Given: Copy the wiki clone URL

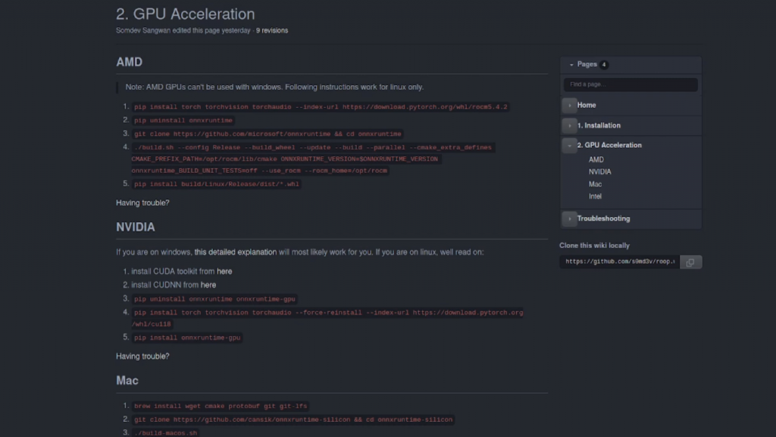Looking at the screenshot, I should tap(690, 263).
